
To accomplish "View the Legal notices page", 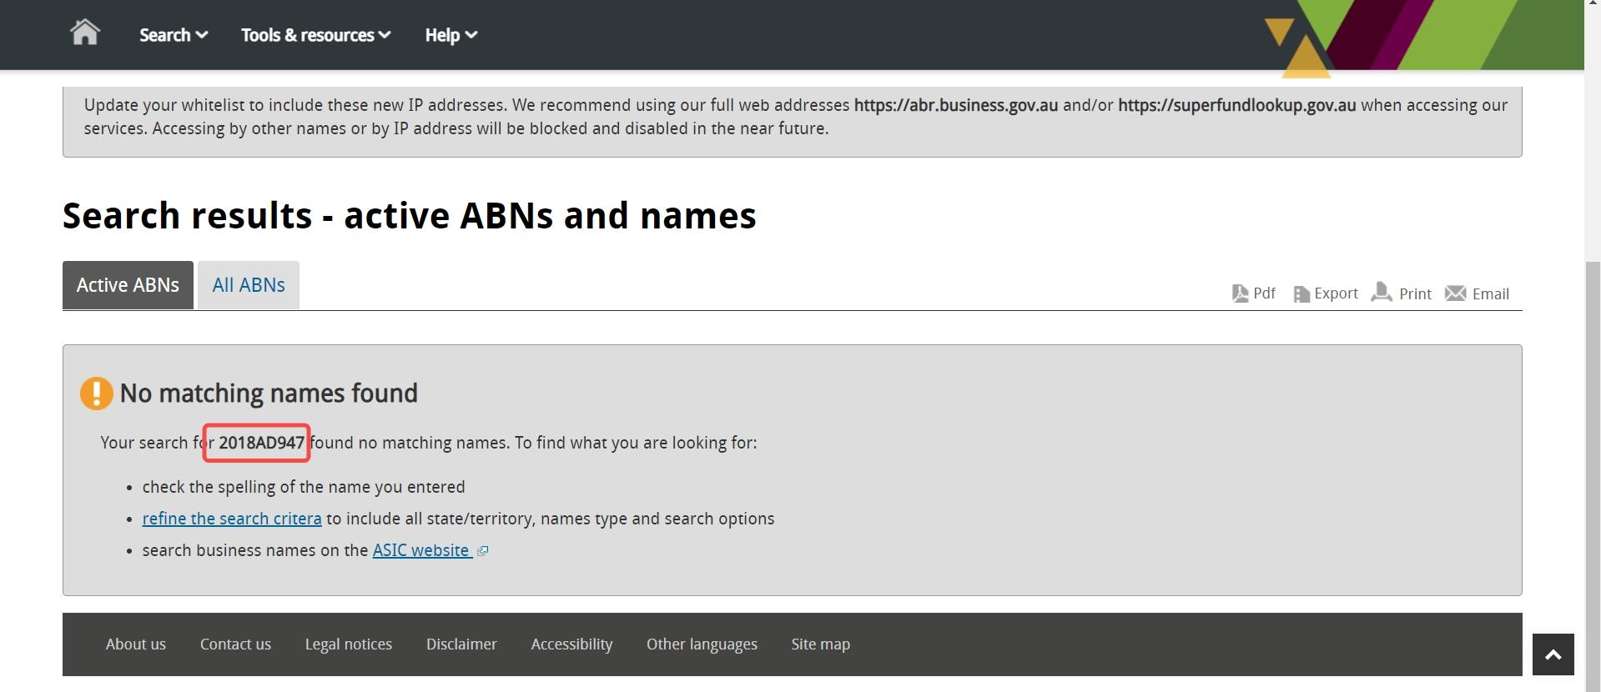I will tap(349, 644).
